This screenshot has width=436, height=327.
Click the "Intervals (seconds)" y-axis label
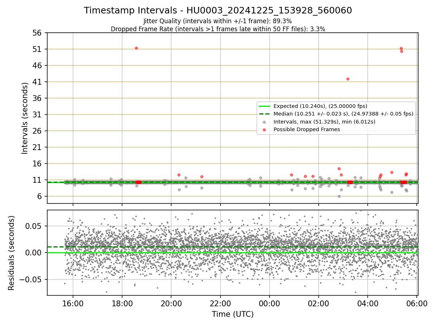coord(25,118)
